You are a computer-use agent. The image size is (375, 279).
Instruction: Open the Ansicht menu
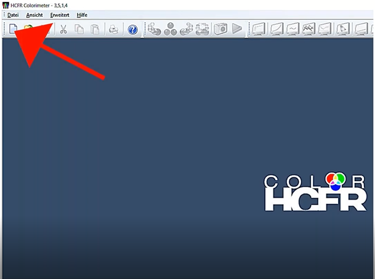(x=34, y=15)
